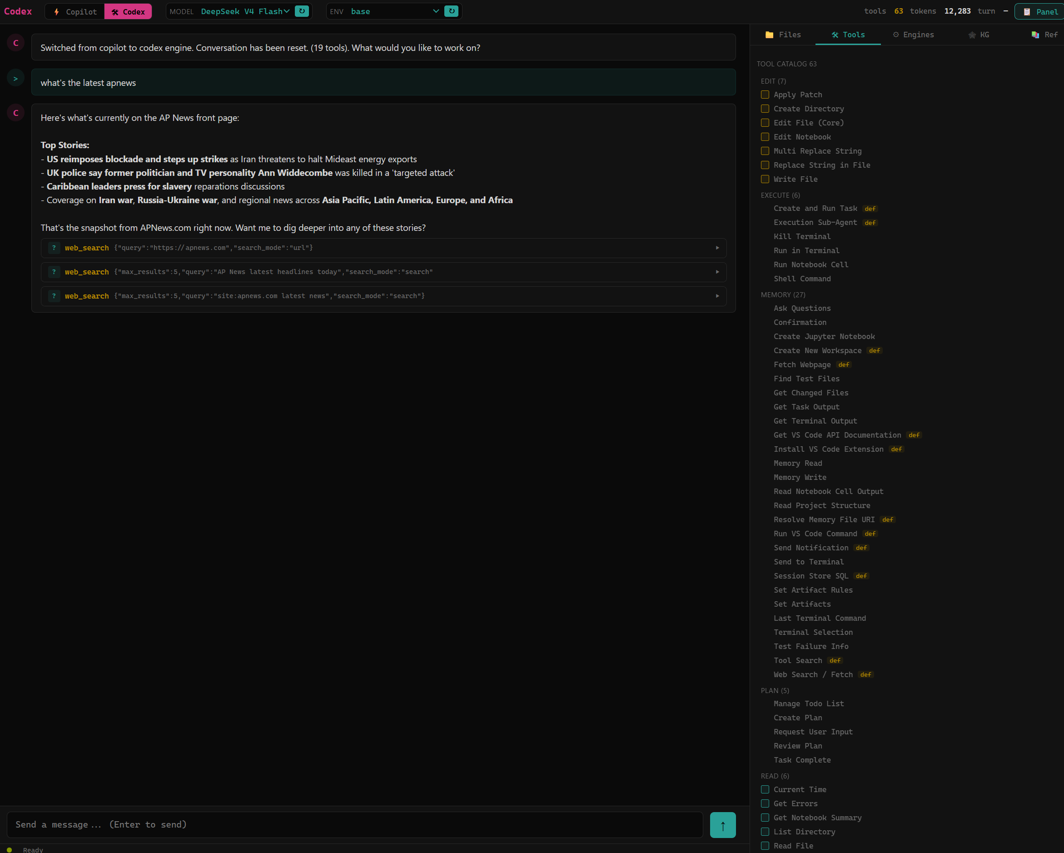Screen dimensions: 1064x853
Task: Focus the Send a message input
Action: tap(355, 825)
